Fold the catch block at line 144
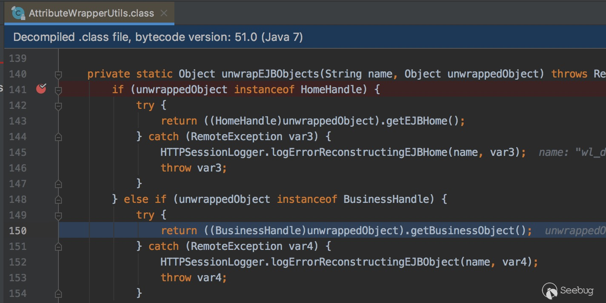This screenshot has width=606, height=303. pos(58,137)
